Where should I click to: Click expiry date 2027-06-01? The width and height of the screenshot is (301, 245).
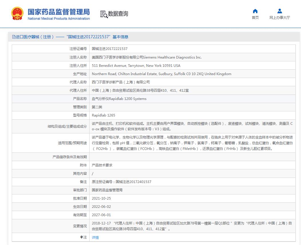[101, 215]
